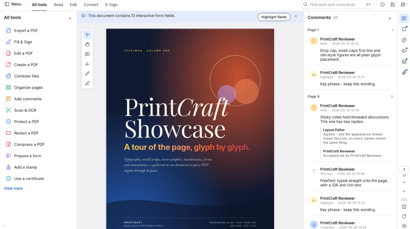Choose the highlighter tool in floating toolbar
Image resolution: width=410 pixels, height=229 pixels.
[87, 64]
